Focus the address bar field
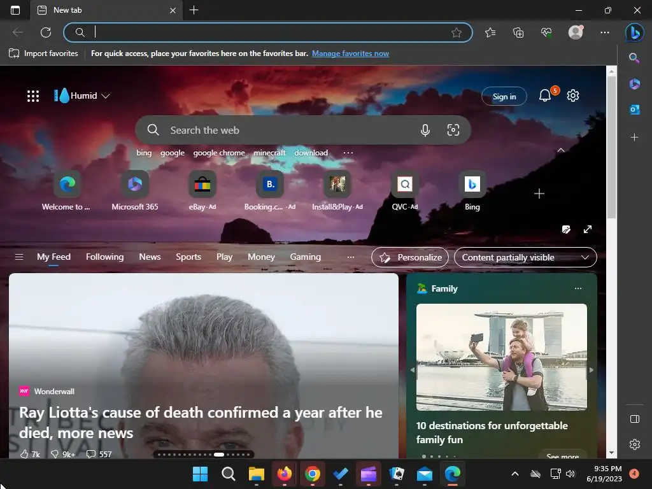652x489 pixels. click(268, 32)
